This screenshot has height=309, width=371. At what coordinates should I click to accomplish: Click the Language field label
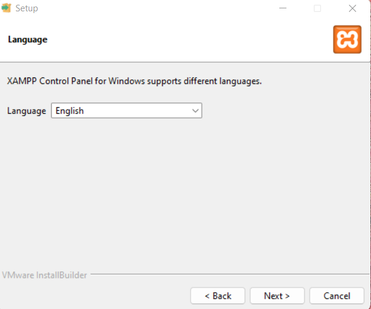pos(26,111)
